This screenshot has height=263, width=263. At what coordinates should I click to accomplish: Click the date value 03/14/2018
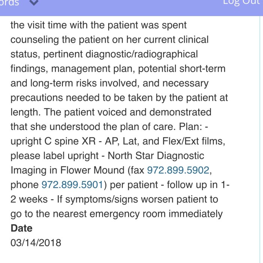pyautogui.click(x=36, y=243)
